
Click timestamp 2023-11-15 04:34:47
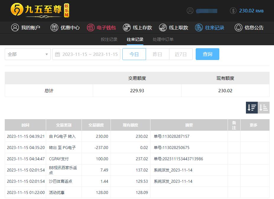tap(26, 159)
